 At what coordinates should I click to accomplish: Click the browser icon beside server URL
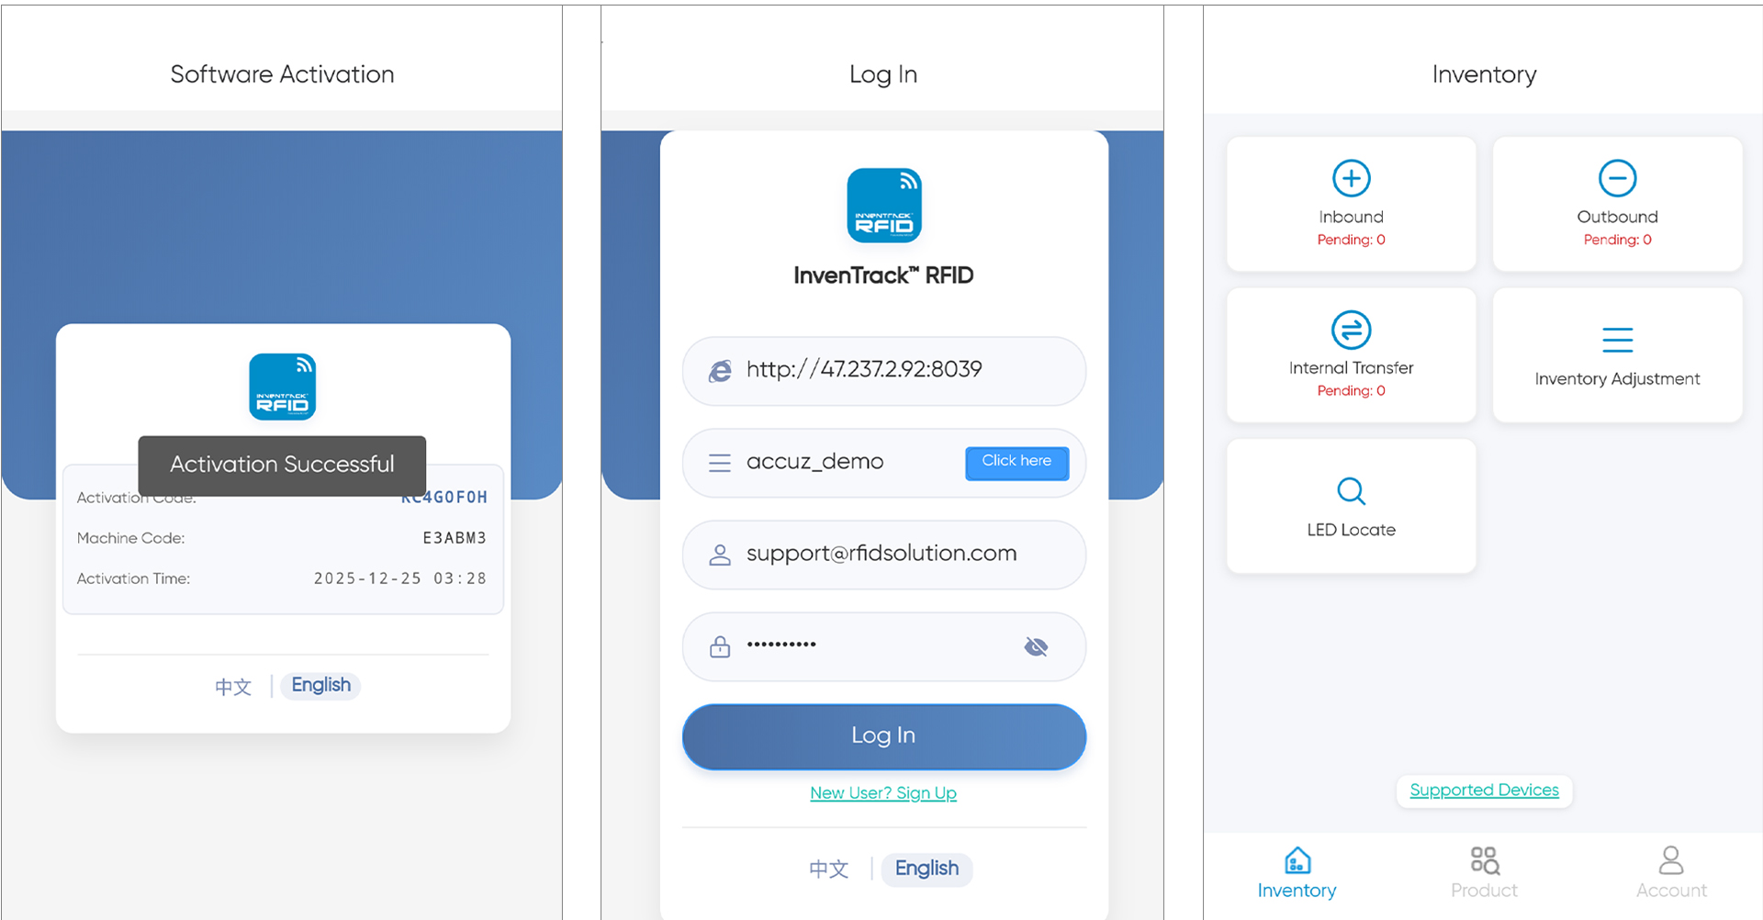(720, 371)
